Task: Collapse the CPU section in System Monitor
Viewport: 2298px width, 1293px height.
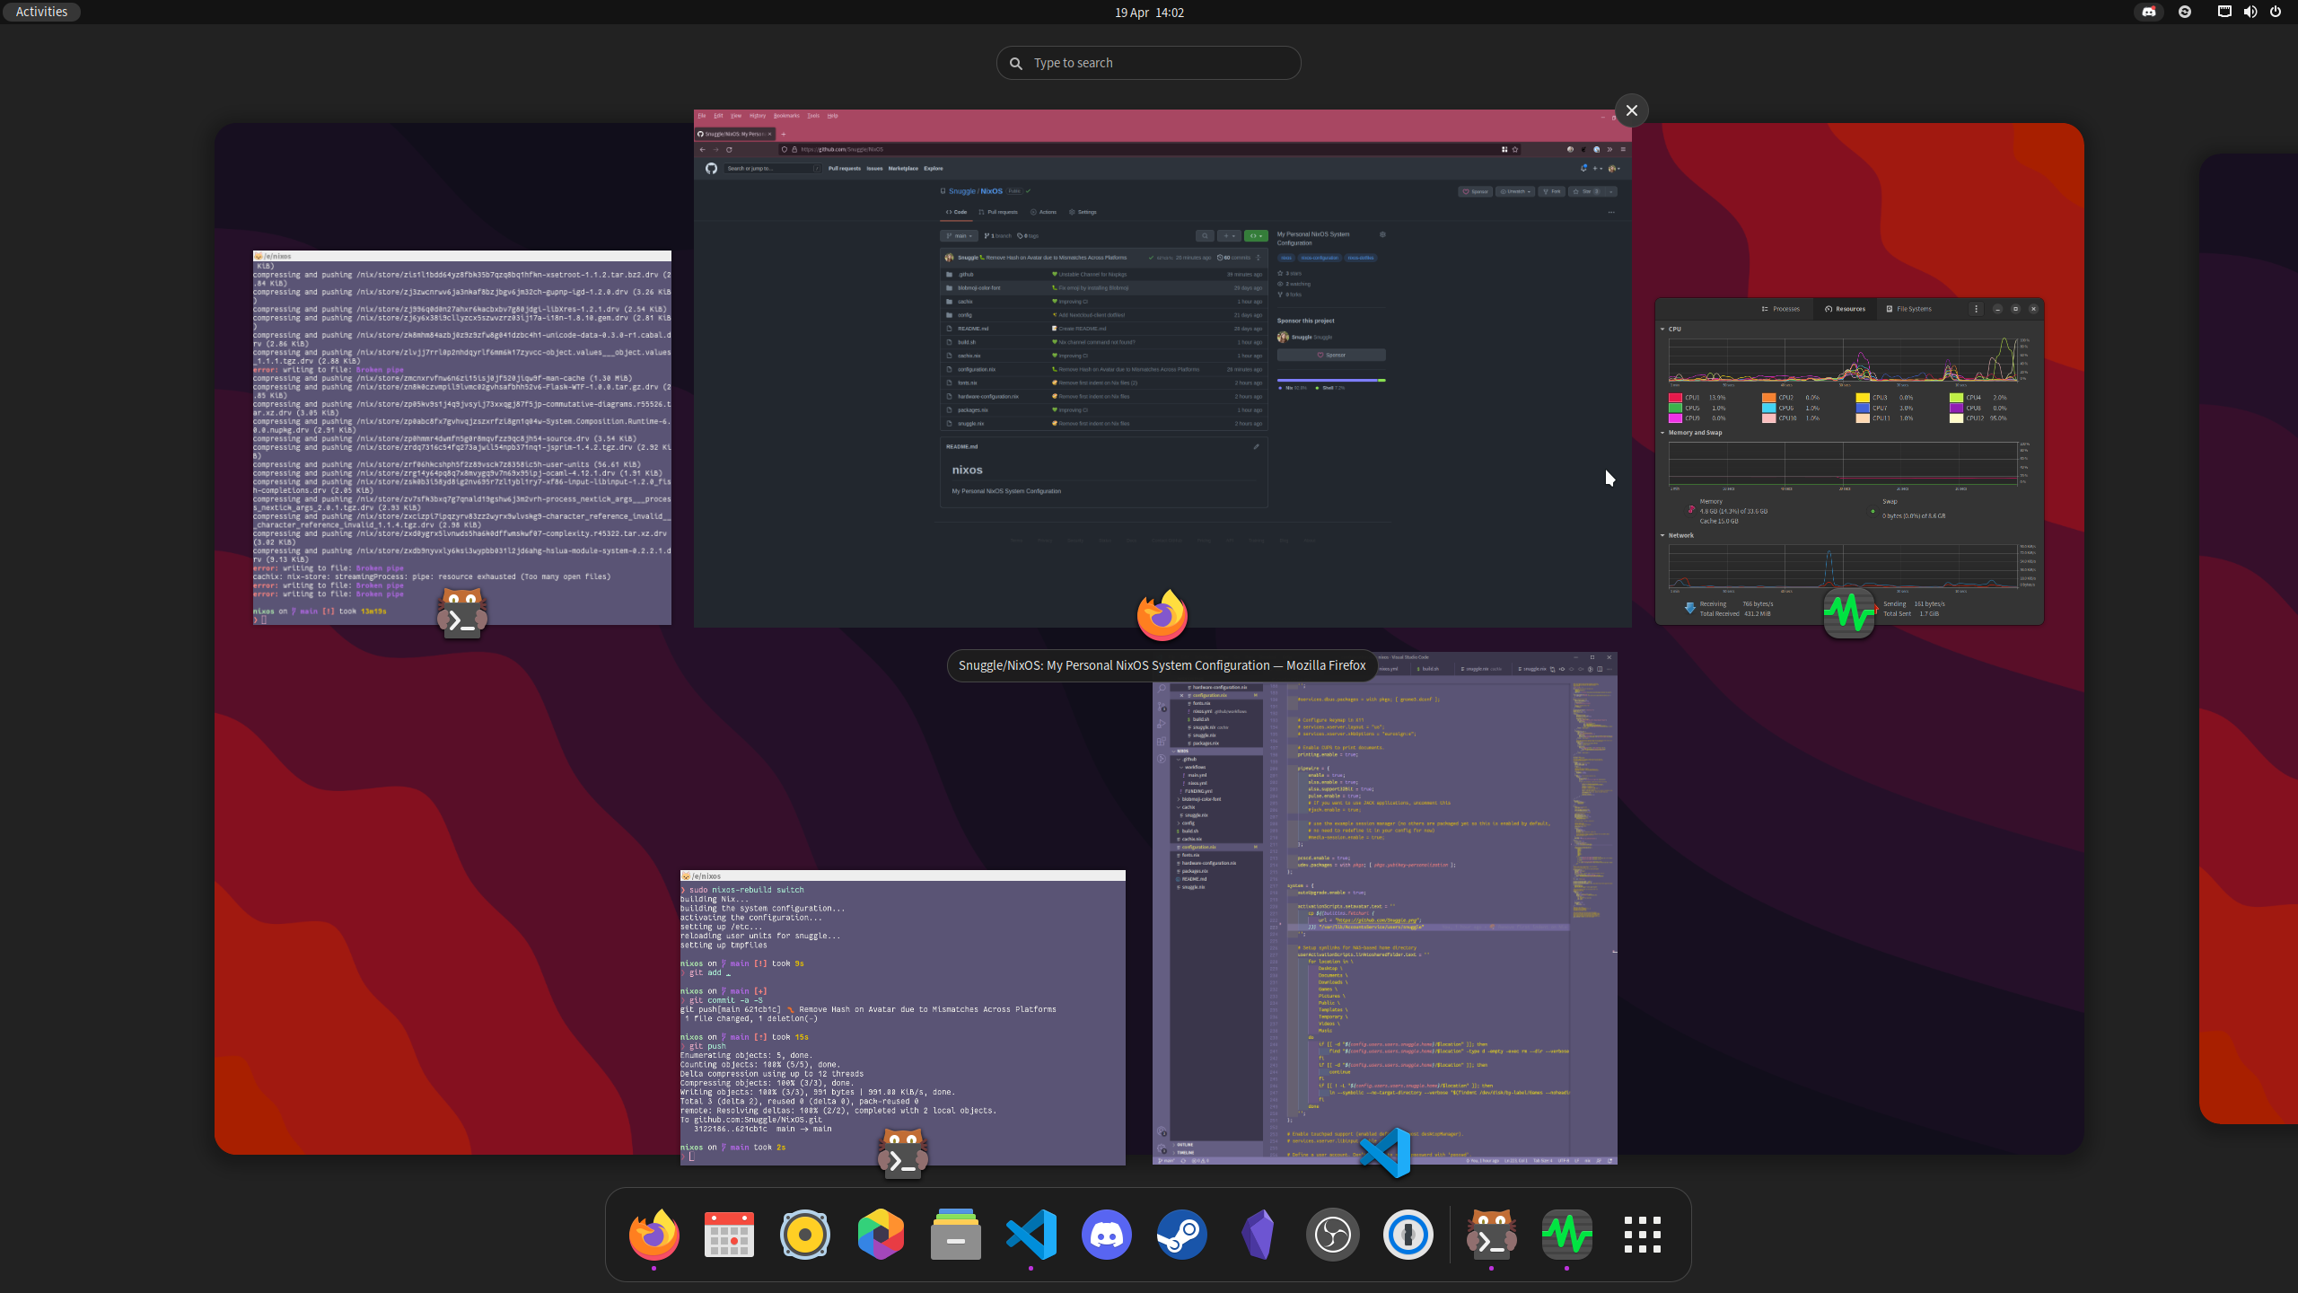Action: [1662, 330]
